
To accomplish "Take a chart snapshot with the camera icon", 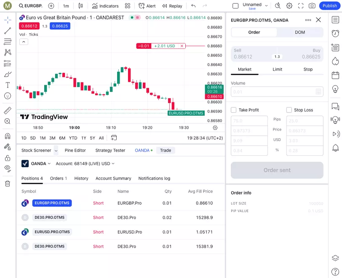I will coord(312,6).
